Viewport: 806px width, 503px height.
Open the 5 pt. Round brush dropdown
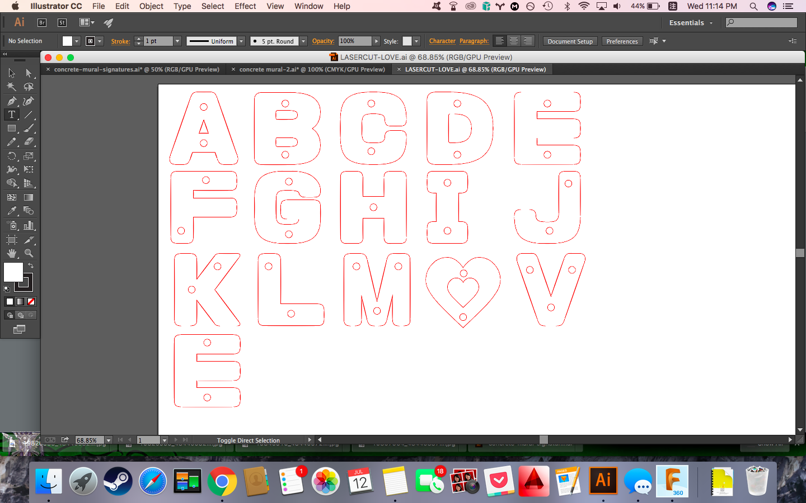[303, 41]
